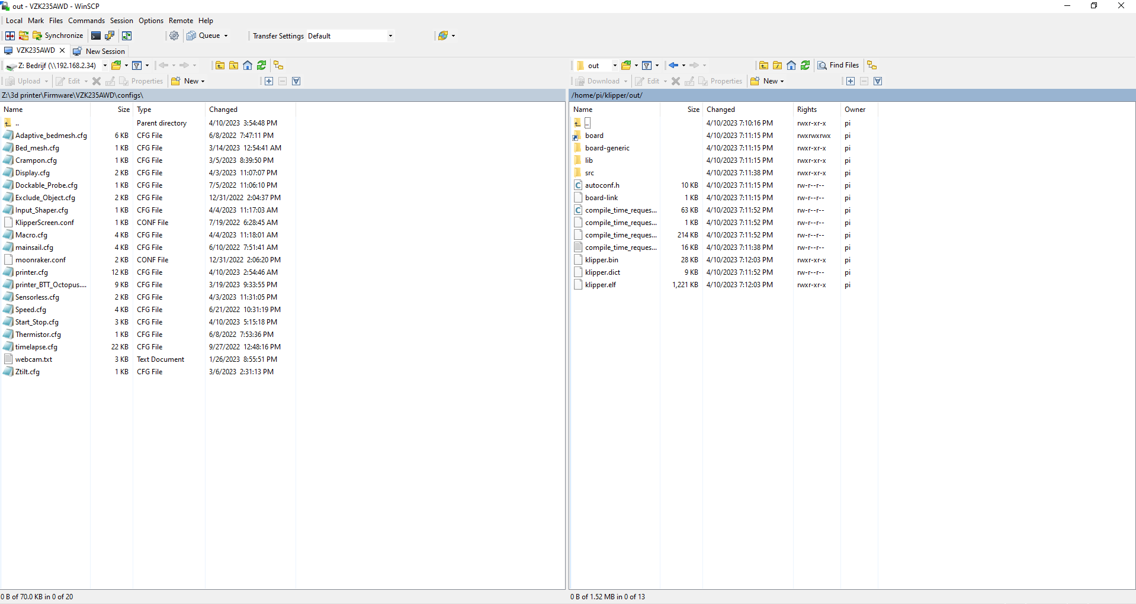Click Select Files plus icon in local panel
The width and height of the screenshot is (1136, 604).
click(x=269, y=81)
